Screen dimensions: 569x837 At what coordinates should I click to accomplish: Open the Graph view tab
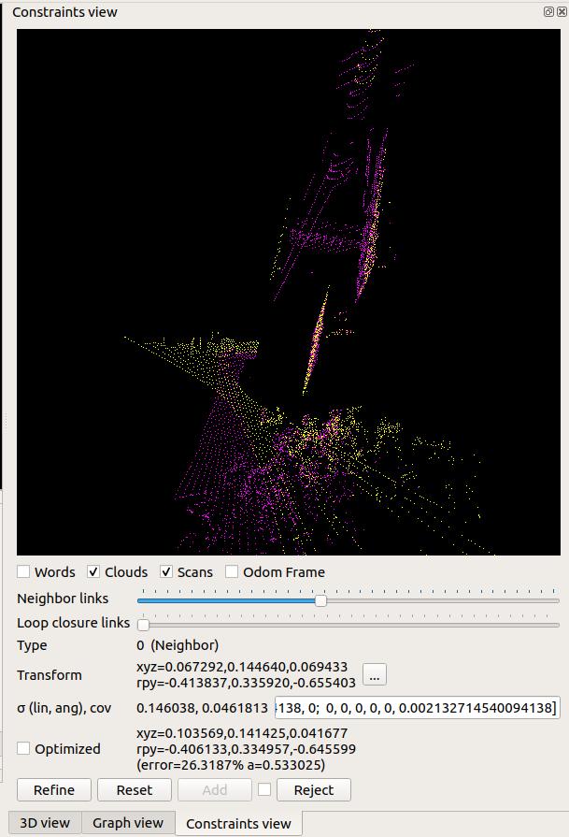[x=128, y=823]
